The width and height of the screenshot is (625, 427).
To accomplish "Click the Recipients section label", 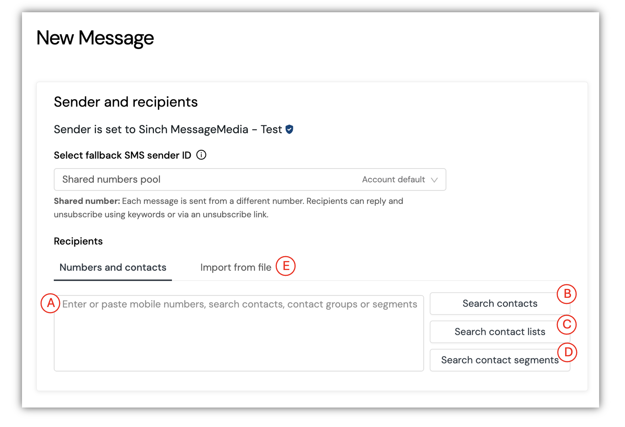I will pyautogui.click(x=78, y=241).
